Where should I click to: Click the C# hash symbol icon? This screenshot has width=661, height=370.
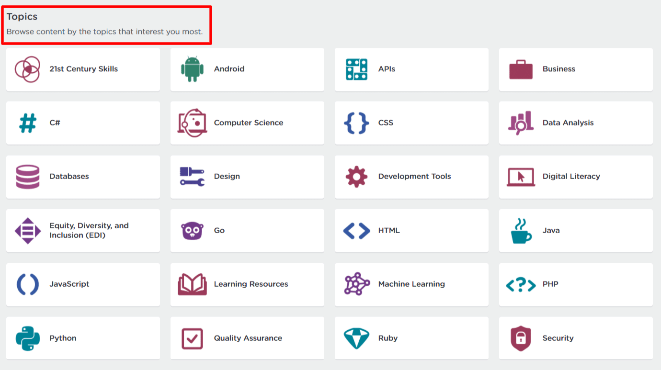[28, 123]
